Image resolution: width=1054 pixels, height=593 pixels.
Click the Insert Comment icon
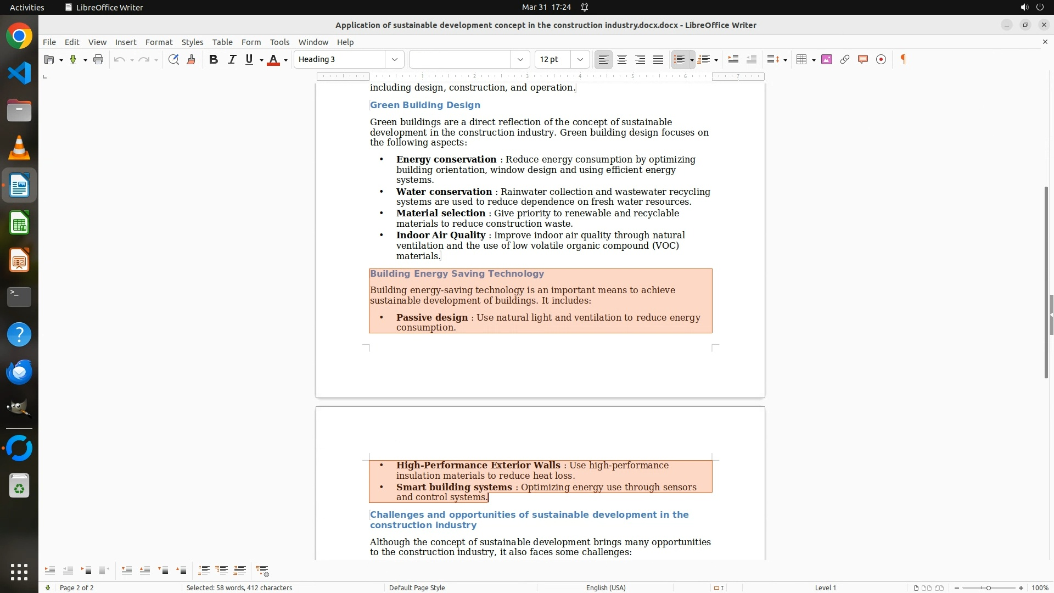click(863, 59)
